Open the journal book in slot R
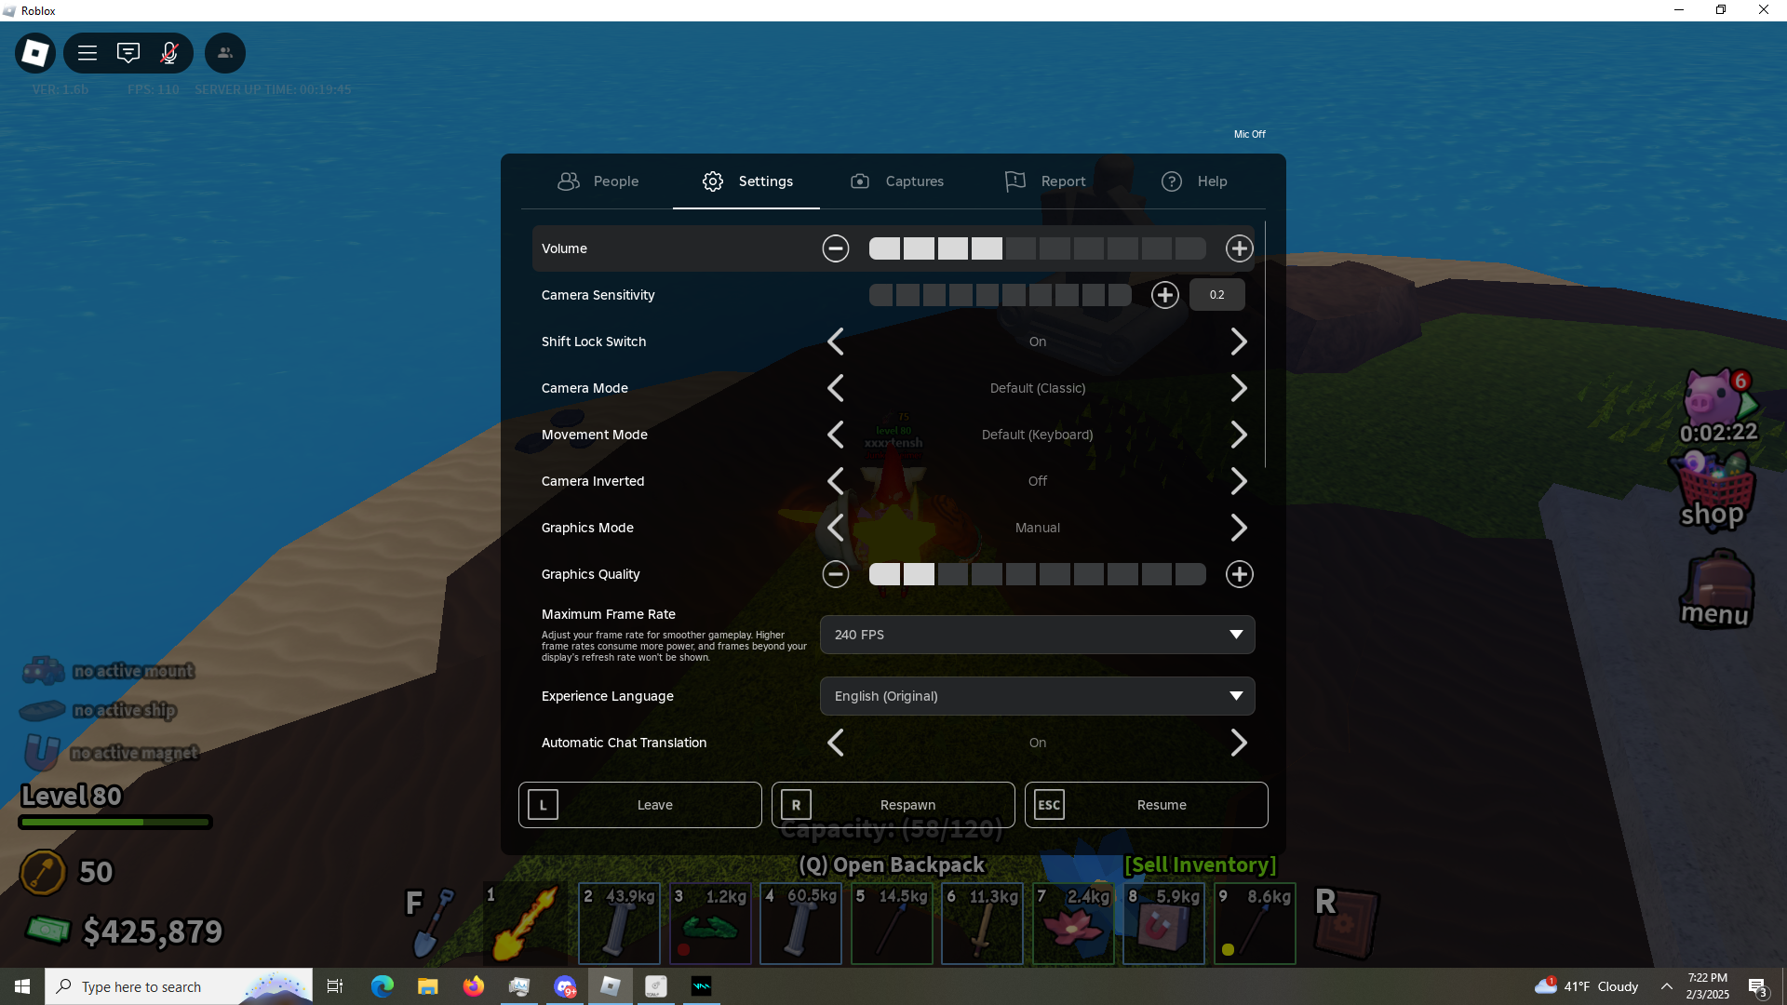The height and width of the screenshot is (1005, 1787). [1347, 923]
